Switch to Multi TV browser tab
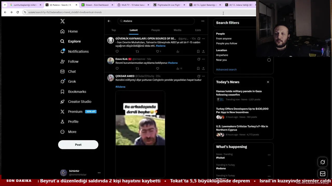This screenshot has width=332, height=186. click(x=133, y=5)
